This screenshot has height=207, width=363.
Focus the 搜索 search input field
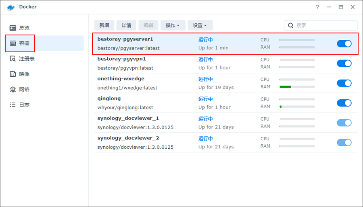pyautogui.click(x=321, y=25)
